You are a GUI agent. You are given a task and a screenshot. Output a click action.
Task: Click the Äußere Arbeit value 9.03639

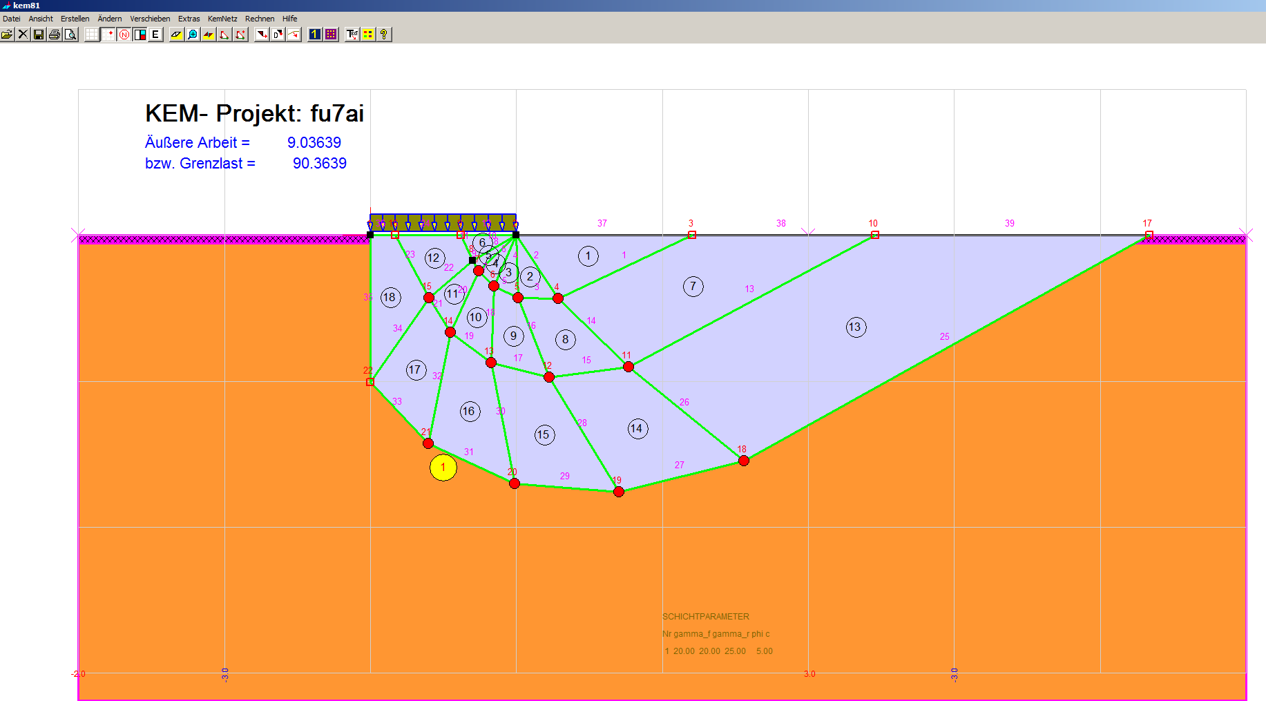coord(314,143)
